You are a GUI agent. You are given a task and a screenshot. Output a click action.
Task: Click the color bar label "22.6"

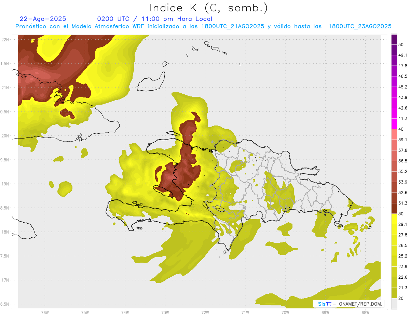click(x=403, y=277)
